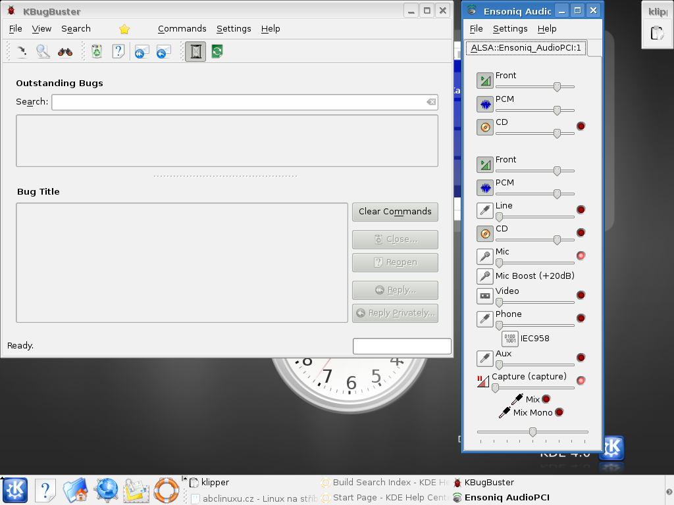
Task: Click the Video channel icon
Action: coord(485,296)
